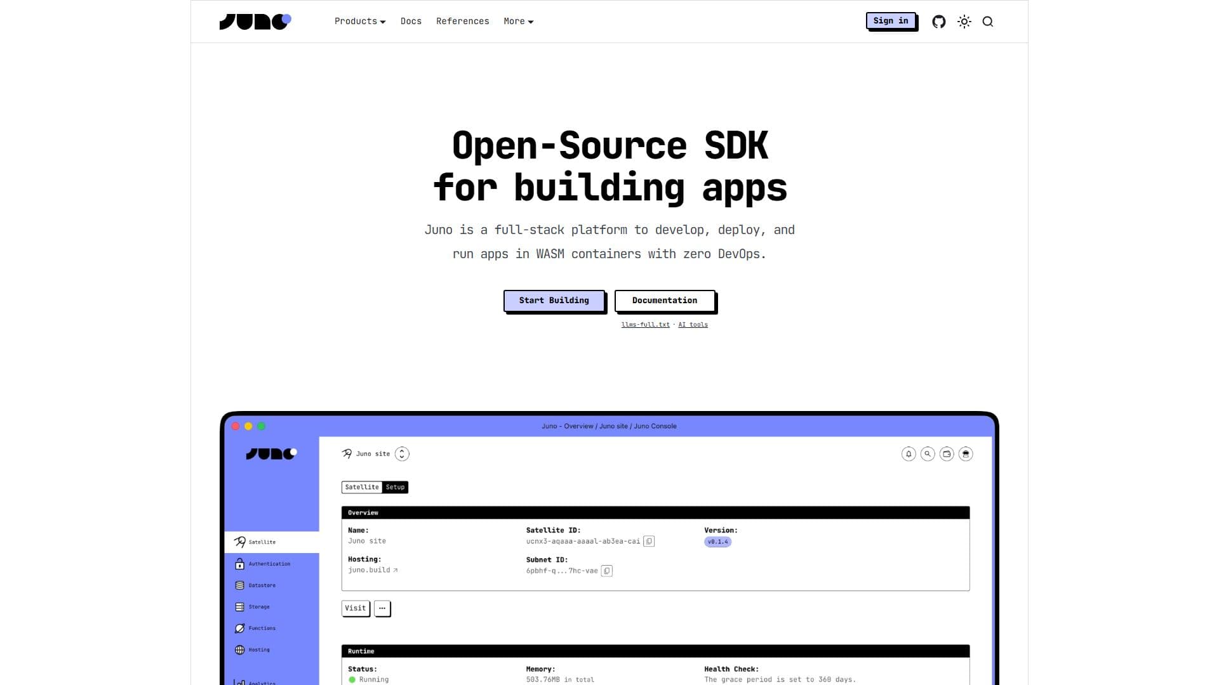Screen dimensions: 1219x685
Task: Open Datastore icon in console sidebar
Action: point(239,585)
